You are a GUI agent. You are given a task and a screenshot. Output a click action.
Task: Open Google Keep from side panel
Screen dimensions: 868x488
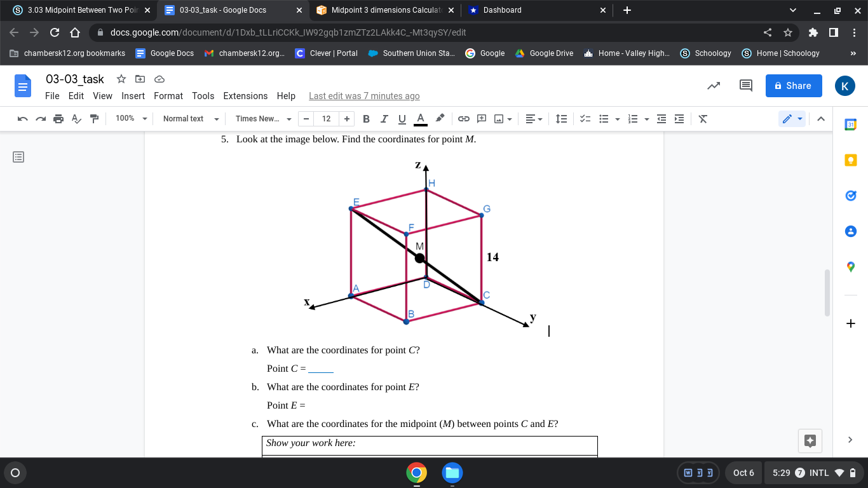pos(850,160)
